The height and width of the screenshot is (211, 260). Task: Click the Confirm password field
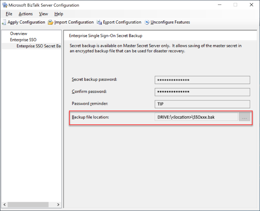pyautogui.click(x=202, y=92)
